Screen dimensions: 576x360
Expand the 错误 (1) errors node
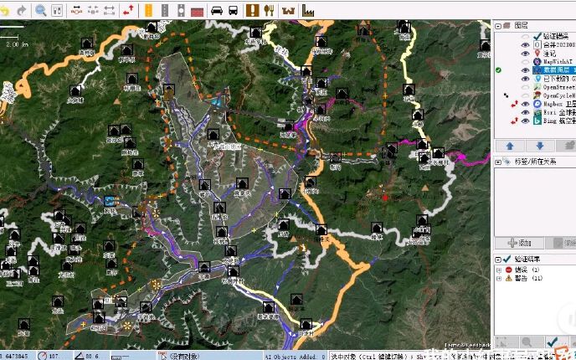(497, 270)
